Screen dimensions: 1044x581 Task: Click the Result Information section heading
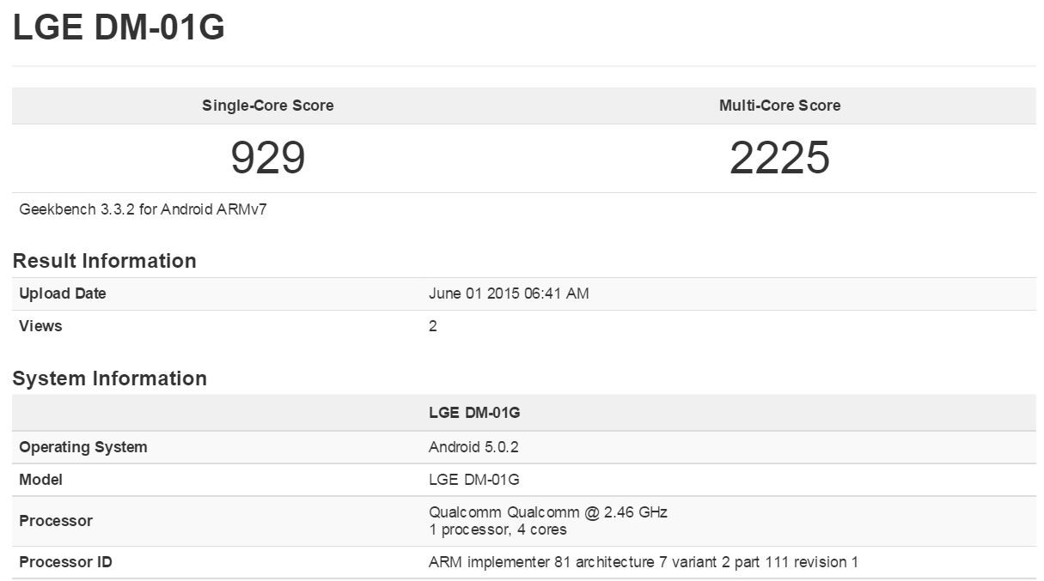(104, 261)
